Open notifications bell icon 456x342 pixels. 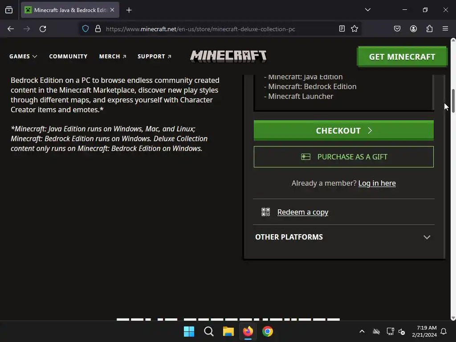(444, 331)
